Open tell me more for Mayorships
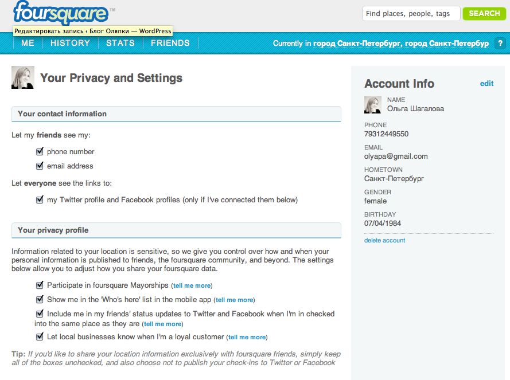This screenshot has height=380, width=510. coord(192,286)
